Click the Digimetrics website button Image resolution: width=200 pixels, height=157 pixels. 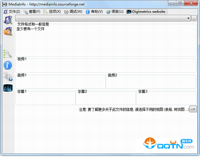[146, 12]
